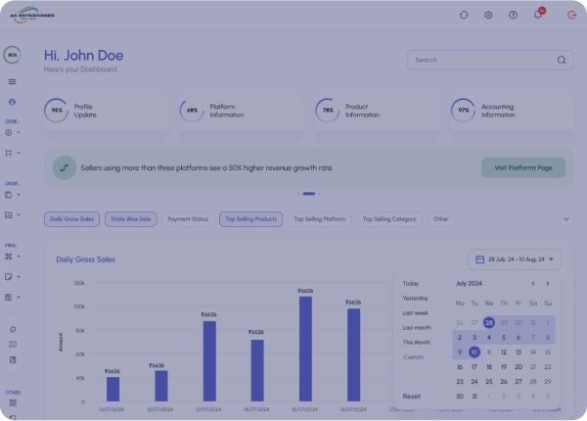Click the hamburger menu icon in sidebar
This screenshot has height=421, width=587.
[x=12, y=81]
